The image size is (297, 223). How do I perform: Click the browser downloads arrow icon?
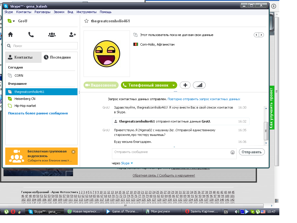coord(274,6)
